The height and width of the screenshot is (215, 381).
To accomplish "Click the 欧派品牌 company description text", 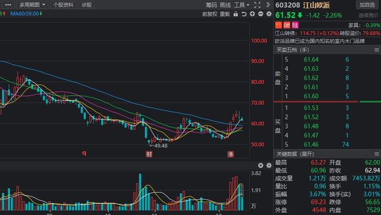I will point(320,41).
